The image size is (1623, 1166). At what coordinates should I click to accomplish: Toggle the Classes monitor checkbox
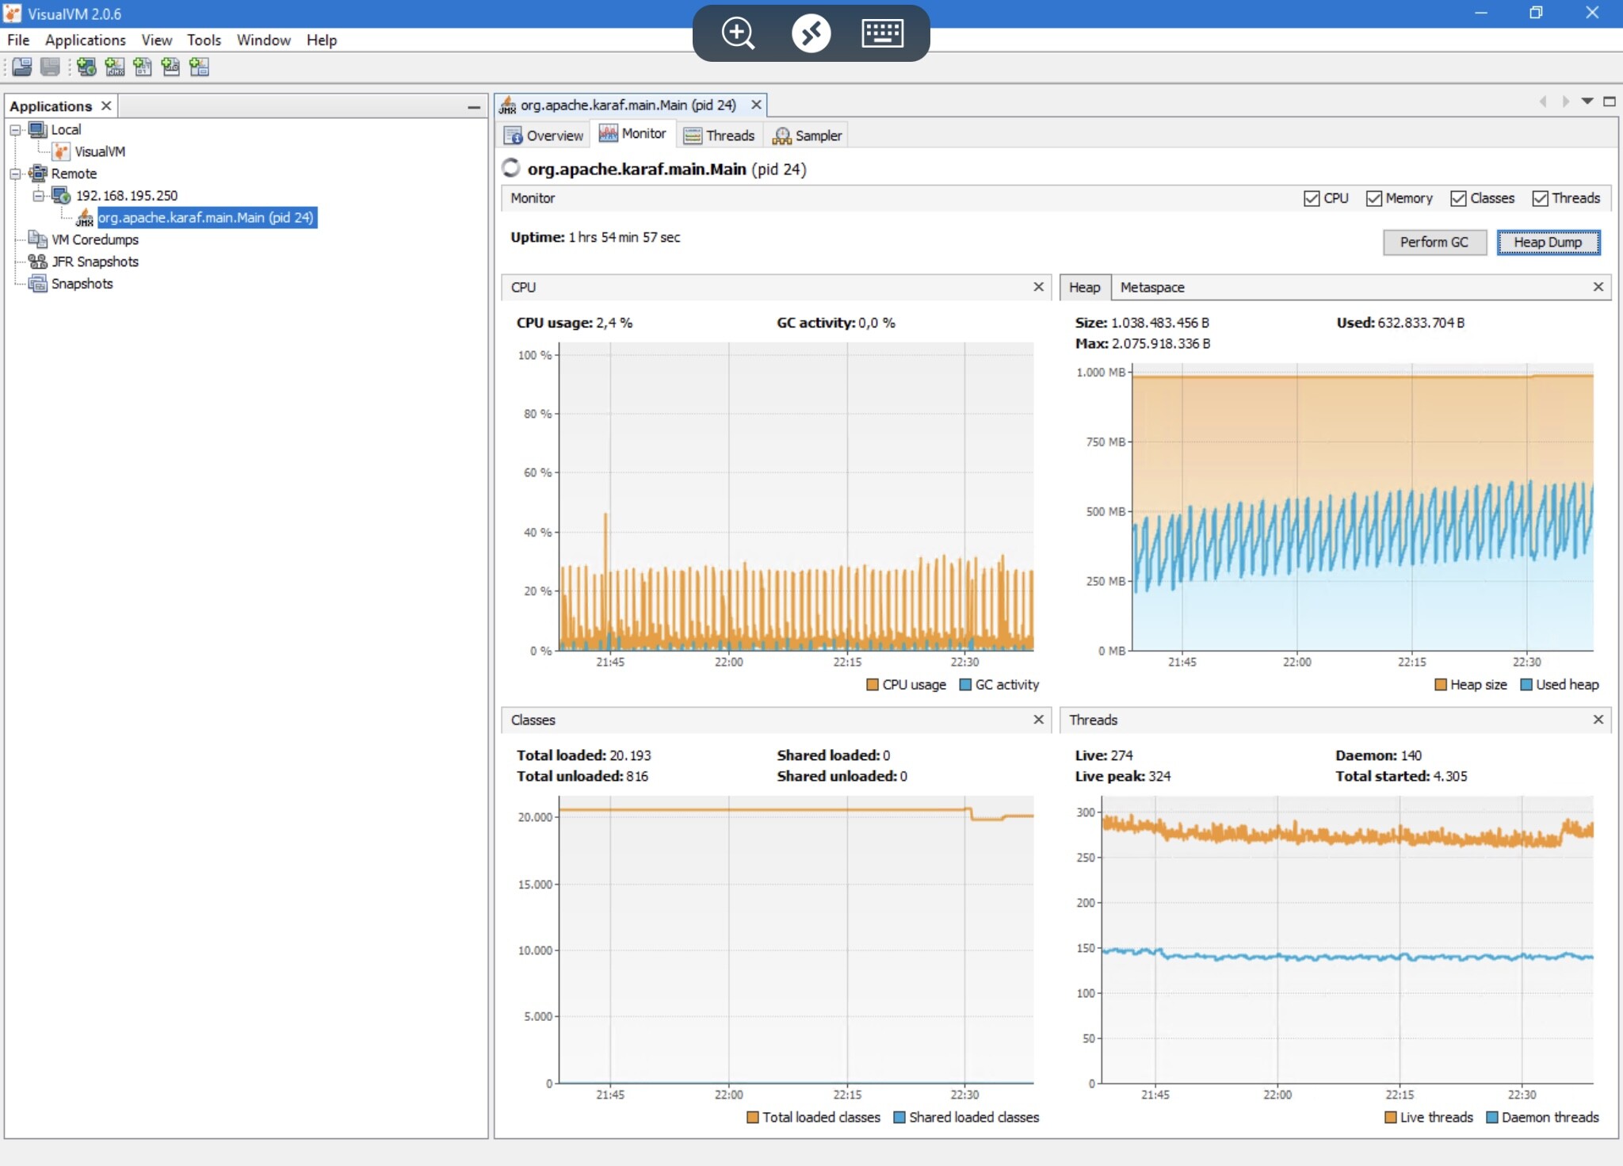pos(1458,198)
